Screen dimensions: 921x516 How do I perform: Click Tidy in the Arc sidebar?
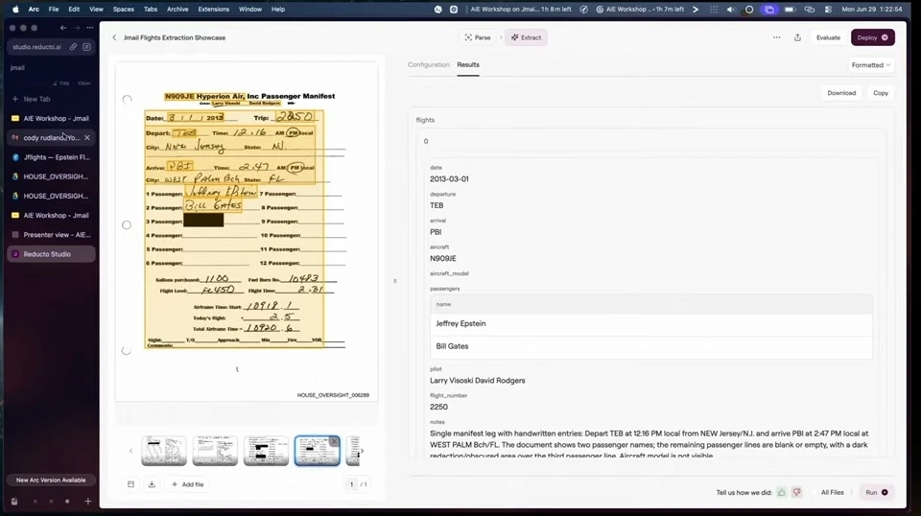pos(61,83)
